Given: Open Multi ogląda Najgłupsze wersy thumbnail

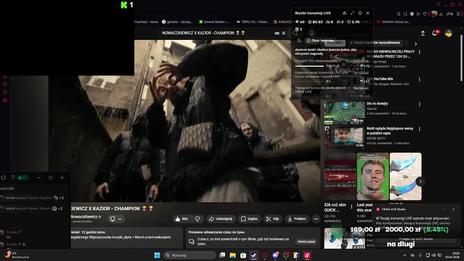Looking at the screenshot, I should click(344, 137).
